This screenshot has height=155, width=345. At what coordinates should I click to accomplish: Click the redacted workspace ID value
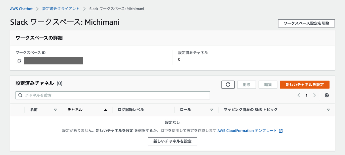(x=53, y=61)
